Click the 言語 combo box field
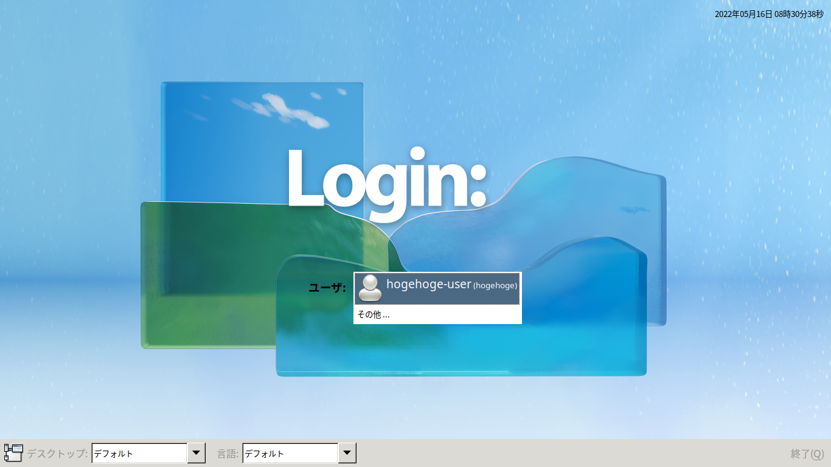Screen dimensions: 831x467 point(290,453)
